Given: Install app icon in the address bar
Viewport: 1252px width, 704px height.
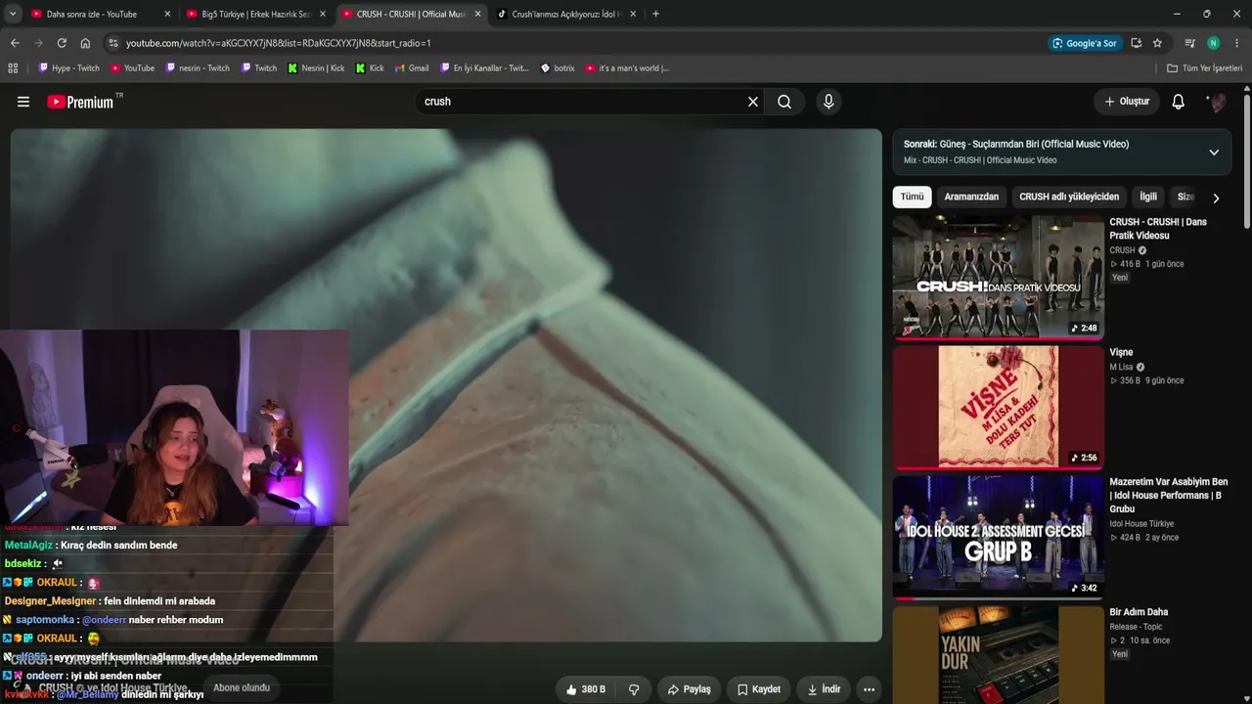Looking at the screenshot, I should (1136, 43).
